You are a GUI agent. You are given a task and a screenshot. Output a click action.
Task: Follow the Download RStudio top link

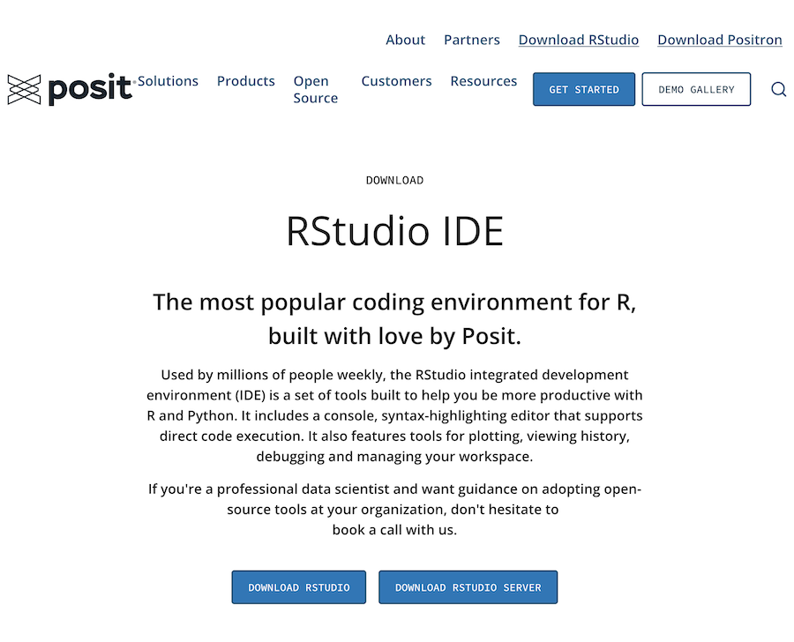(578, 40)
